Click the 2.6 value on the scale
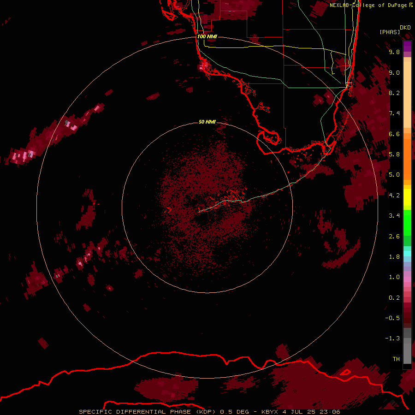Image resolution: width=415 pixels, height=415 pixels. point(394,237)
